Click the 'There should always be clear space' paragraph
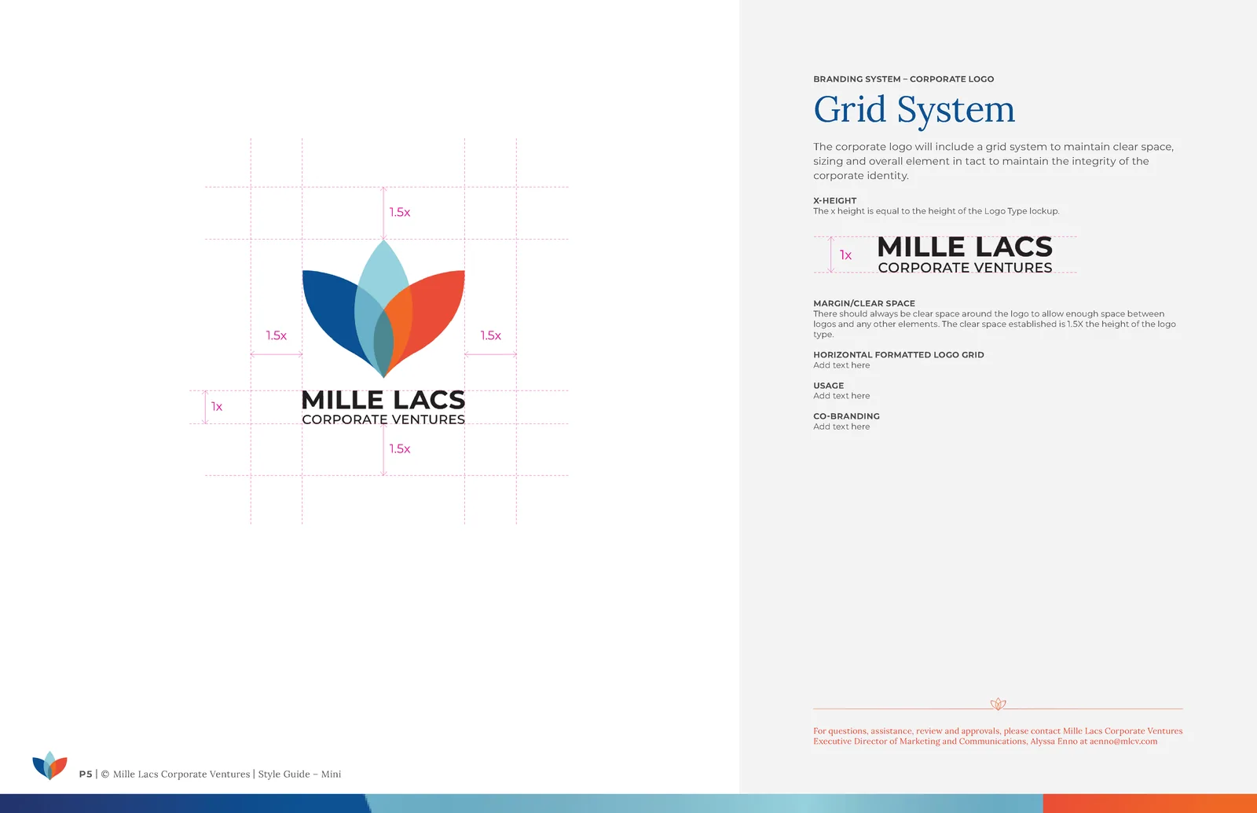 tap(995, 324)
